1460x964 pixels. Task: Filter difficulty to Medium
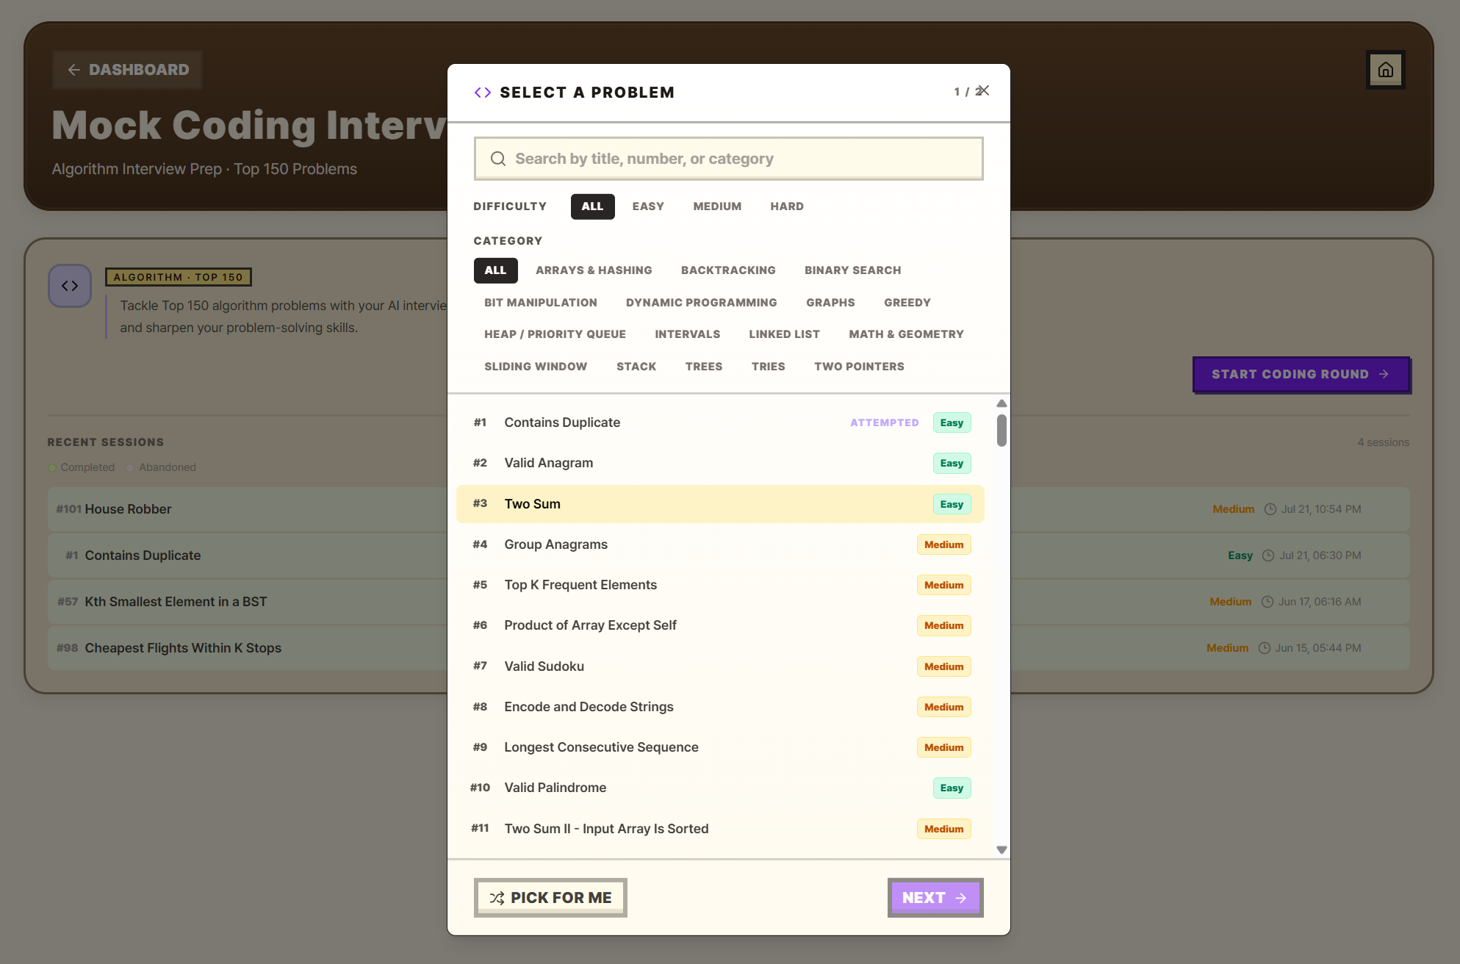[x=717, y=206]
